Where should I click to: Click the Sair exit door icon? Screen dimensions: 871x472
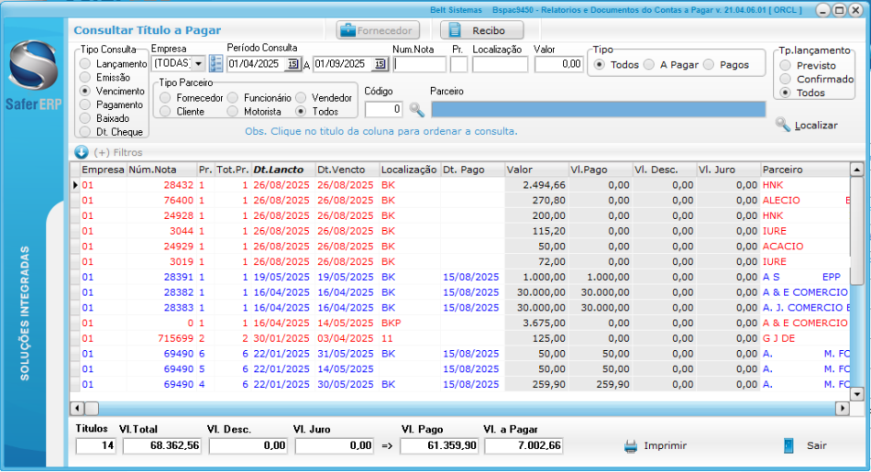788,445
